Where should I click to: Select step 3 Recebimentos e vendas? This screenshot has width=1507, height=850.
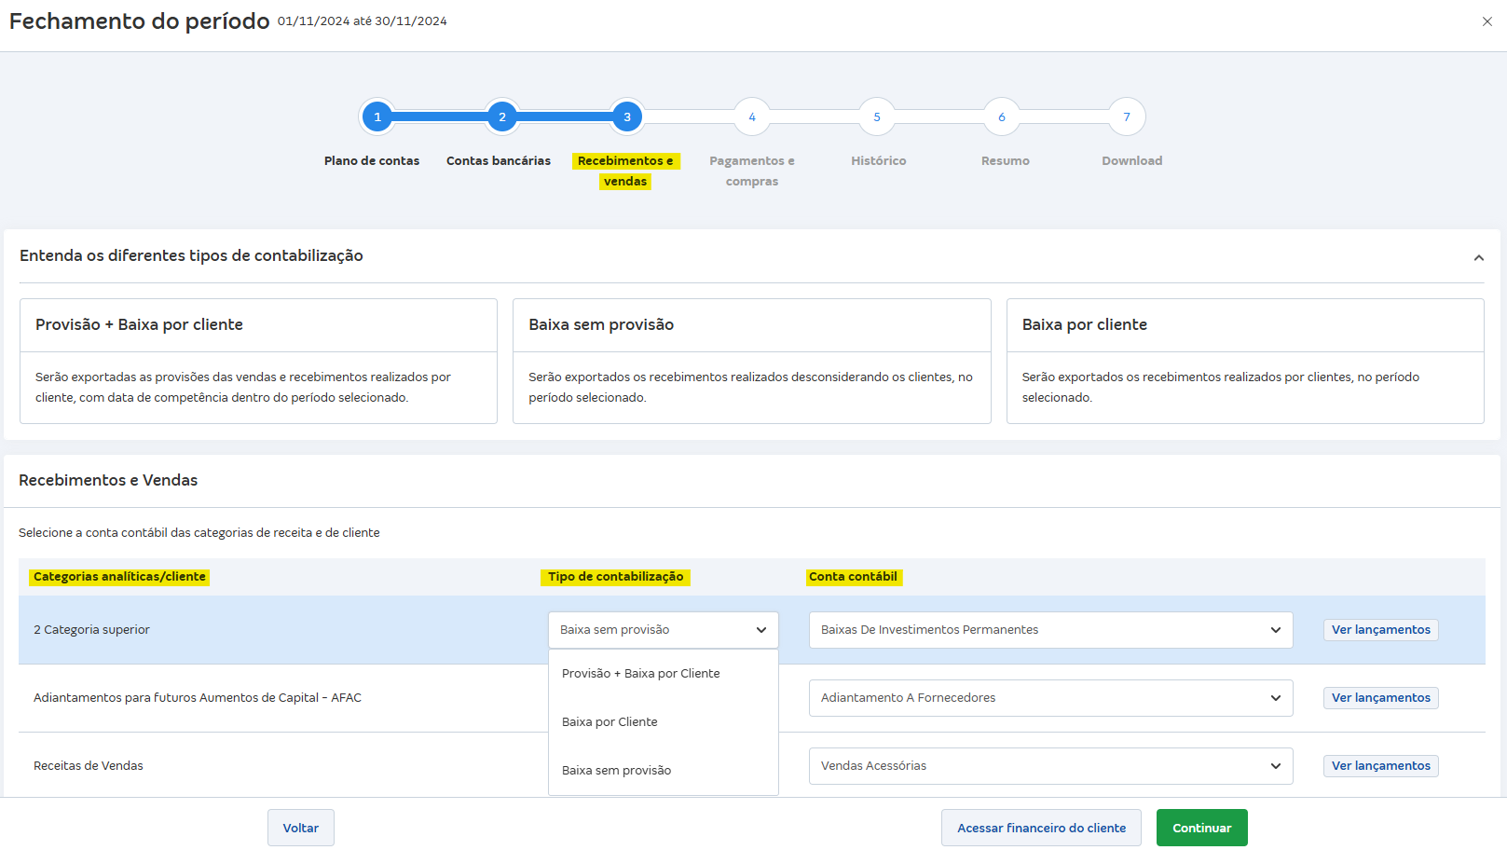coord(627,117)
